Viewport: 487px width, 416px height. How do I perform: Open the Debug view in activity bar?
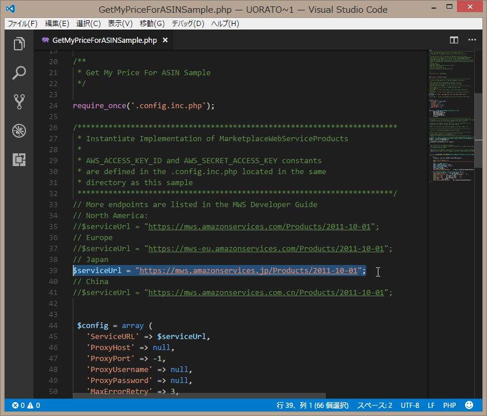point(19,131)
